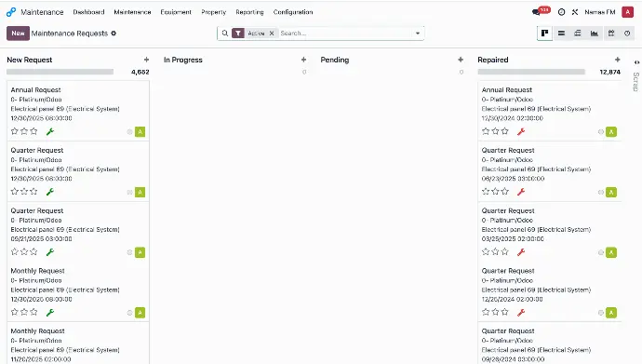The image size is (642, 364).
Task: Open the Nemas FM company switcher
Action: [x=600, y=12]
